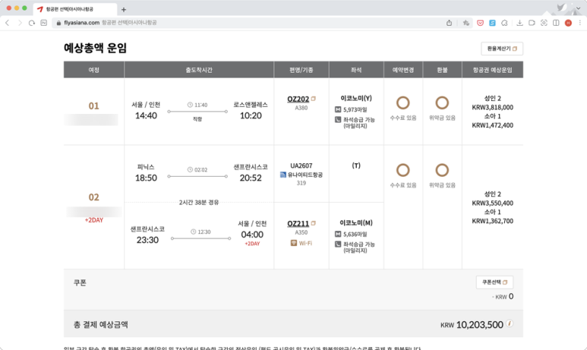Click the 환불 circle for itinerary 02

[x=442, y=170]
